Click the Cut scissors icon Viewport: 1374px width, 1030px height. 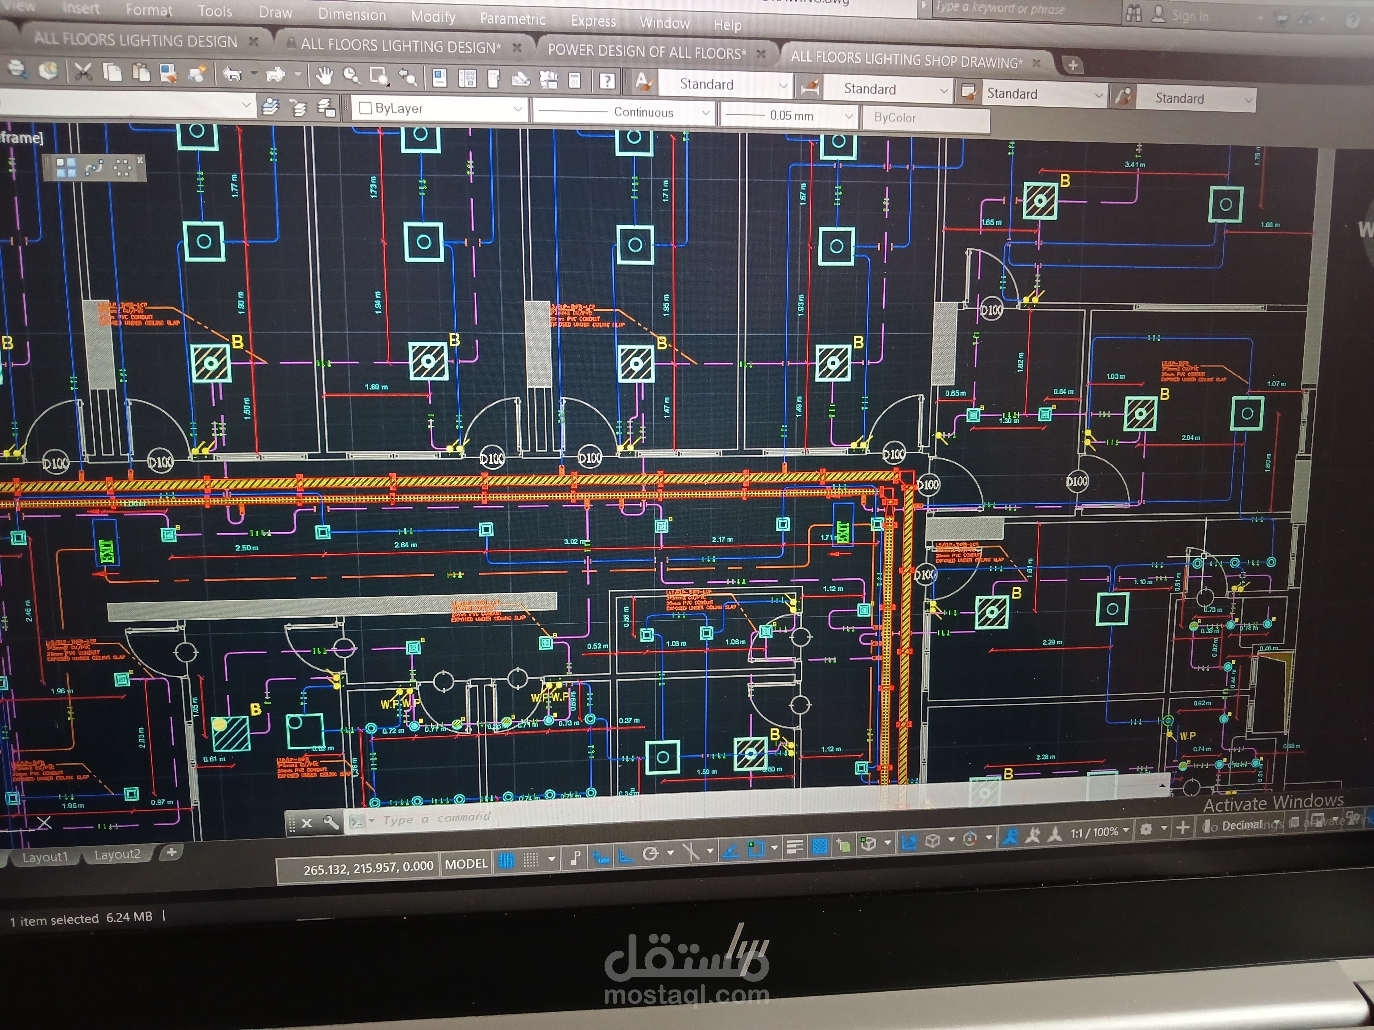[x=83, y=72]
